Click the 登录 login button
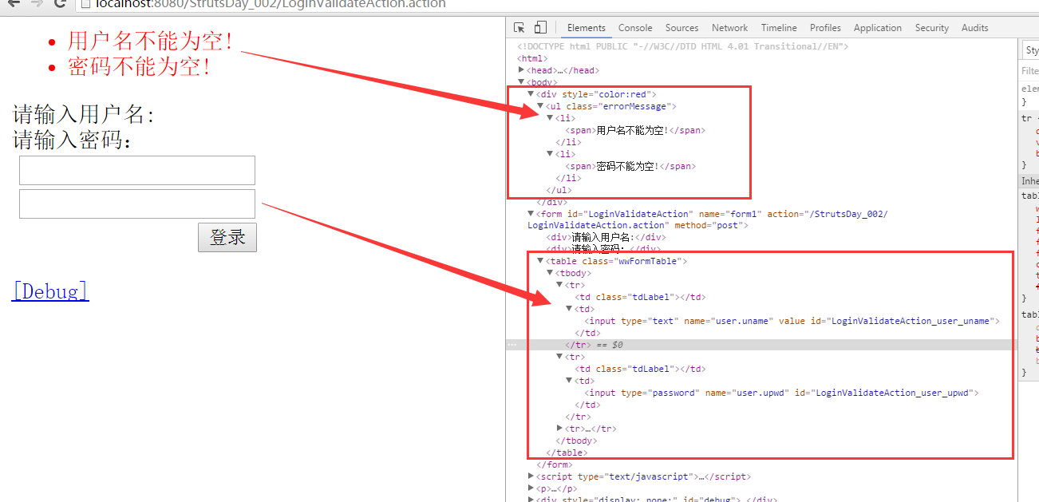This screenshot has width=1039, height=502. coord(227,237)
